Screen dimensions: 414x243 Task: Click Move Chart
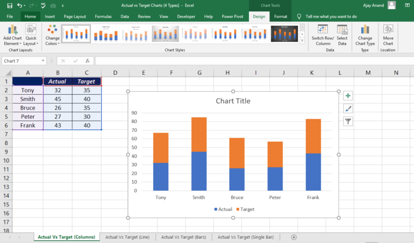(388, 35)
